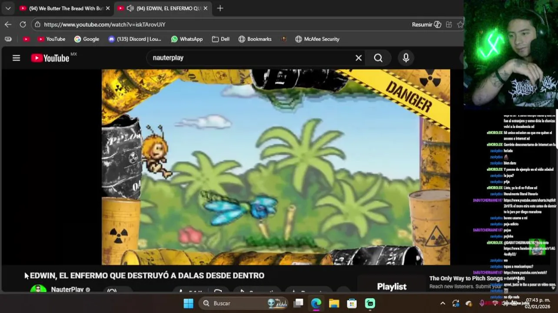Open the Discord bookmark

[x=134, y=39]
